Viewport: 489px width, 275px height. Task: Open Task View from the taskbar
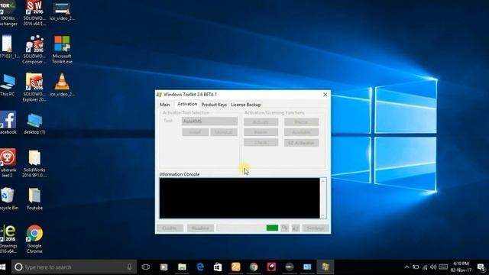tap(146, 267)
